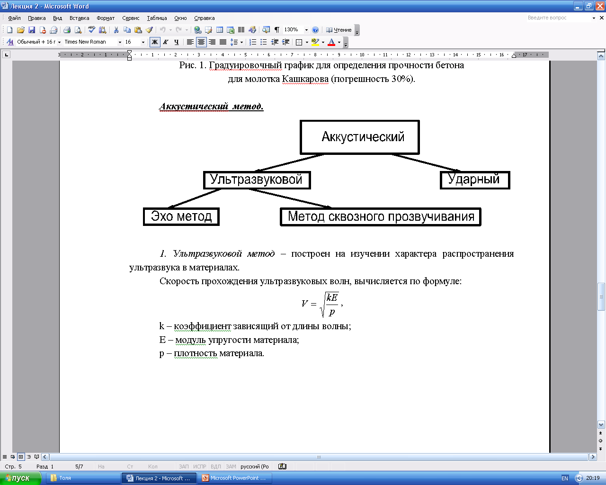Viewport: 606px width, 485px height.
Task: Center the text with the alignment button
Action: point(201,42)
